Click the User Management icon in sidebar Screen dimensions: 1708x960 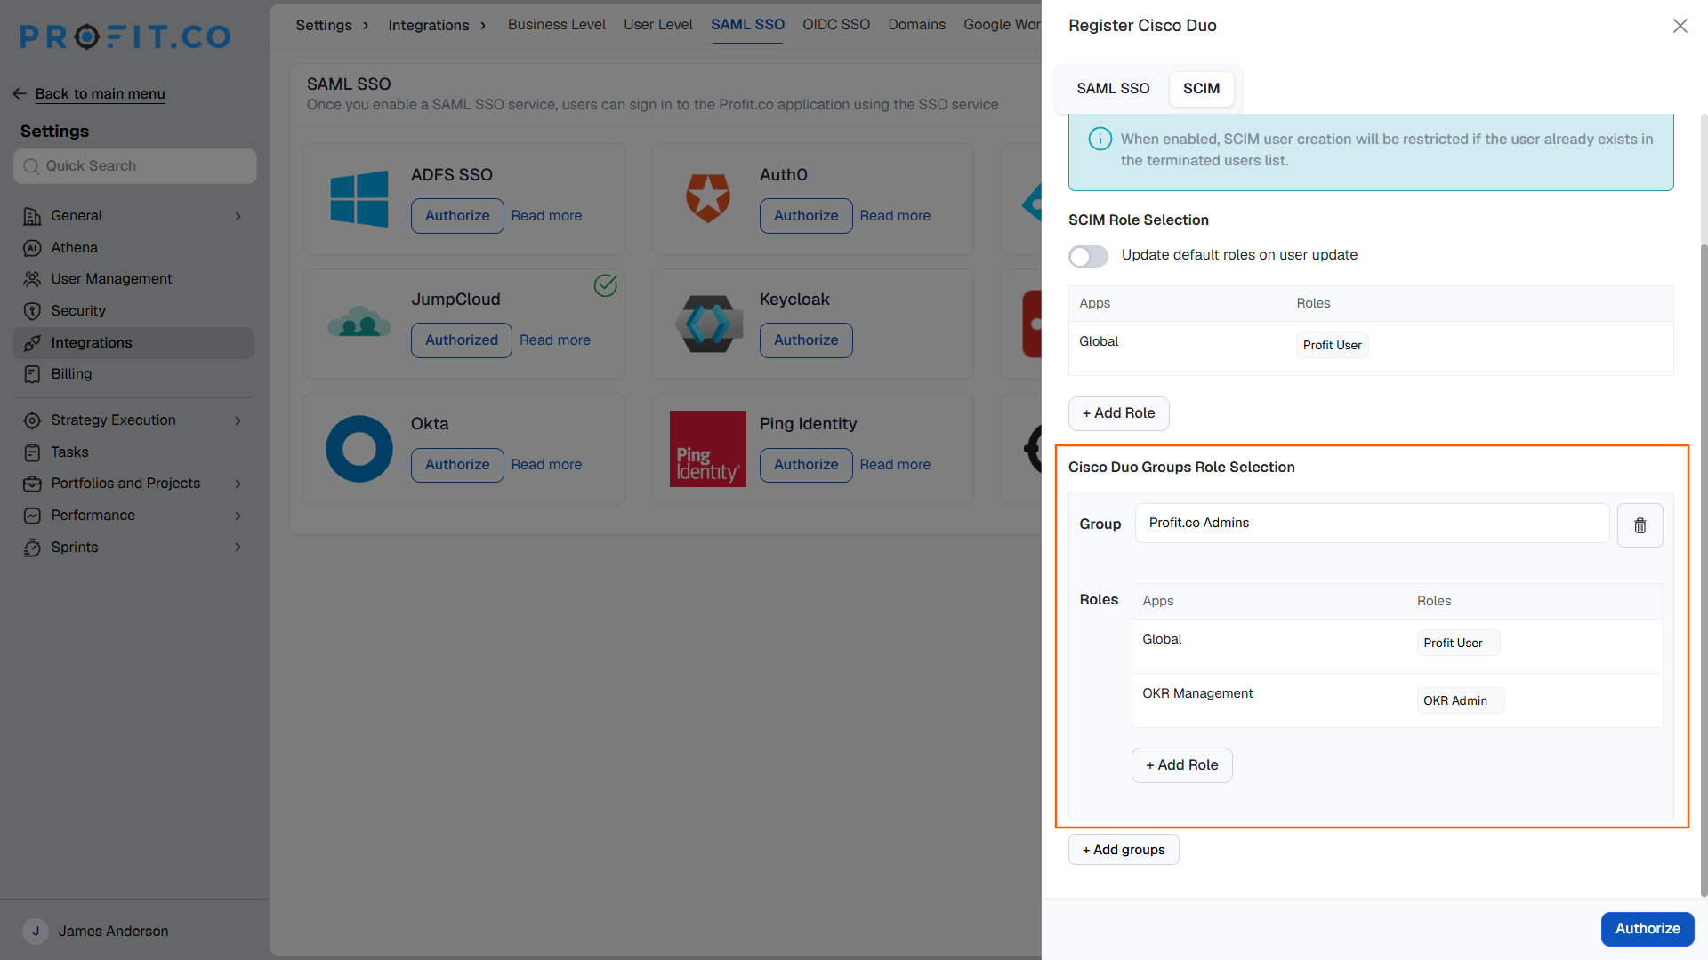coord(32,279)
